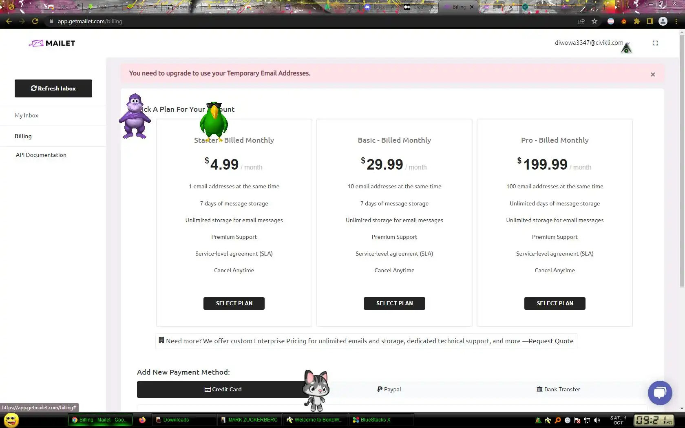Screen dimensions: 685x428
Task: Dismiss the upgrade warning banner
Action: point(653,74)
